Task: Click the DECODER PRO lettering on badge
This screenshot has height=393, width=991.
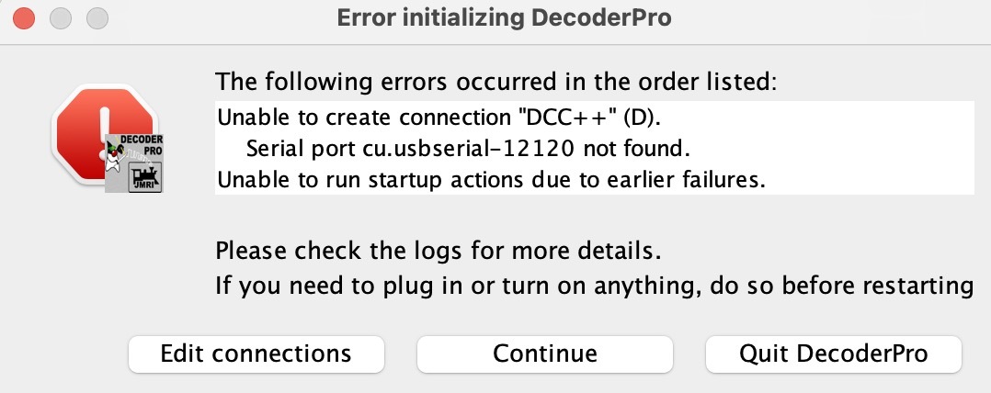Action: 142,146
